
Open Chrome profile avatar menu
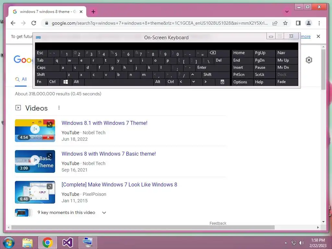pos(309,23)
